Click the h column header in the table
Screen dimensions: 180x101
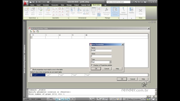[x=39, y=35]
